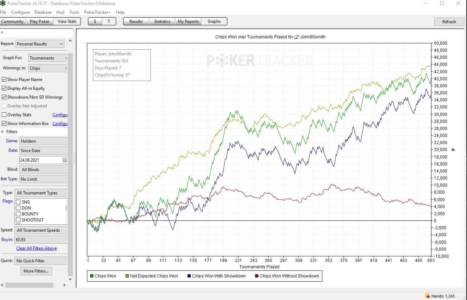Switch to the Statistics tab
The height and width of the screenshot is (300, 467).
click(x=162, y=21)
